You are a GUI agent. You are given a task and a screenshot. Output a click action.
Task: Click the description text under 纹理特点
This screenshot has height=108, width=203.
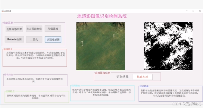(36, 97)
